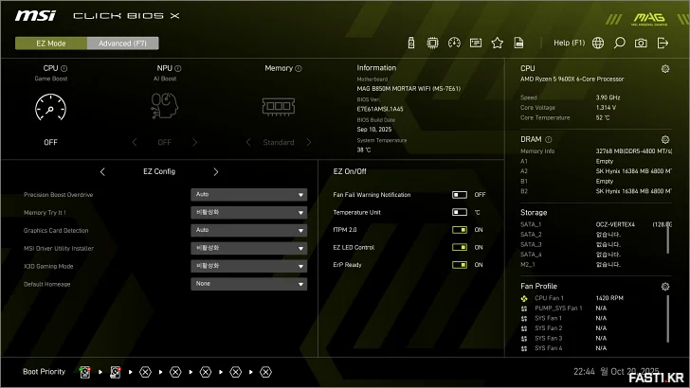Click the CPU Game Boost dial icon
The height and width of the screenshot is (388, 690).
pos(50,107)
